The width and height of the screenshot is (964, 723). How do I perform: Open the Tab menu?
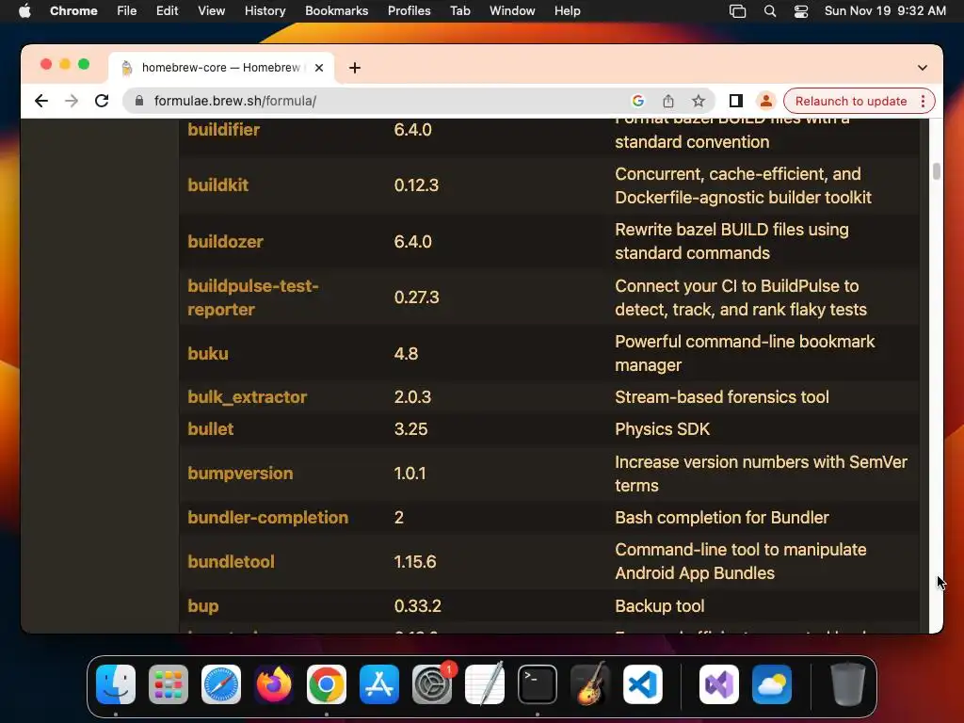[459, 11]
